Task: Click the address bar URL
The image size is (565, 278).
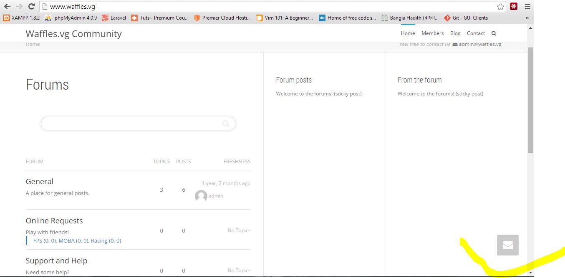Action: point(72,7)
